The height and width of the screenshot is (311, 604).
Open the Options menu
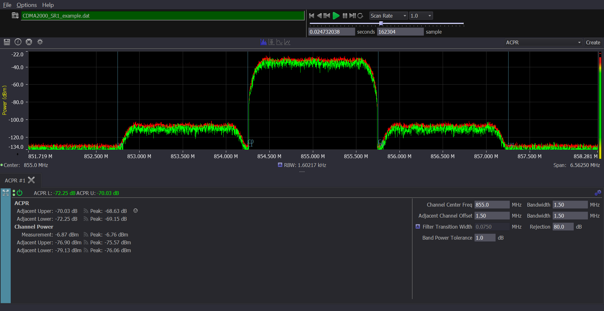[26, 5]
